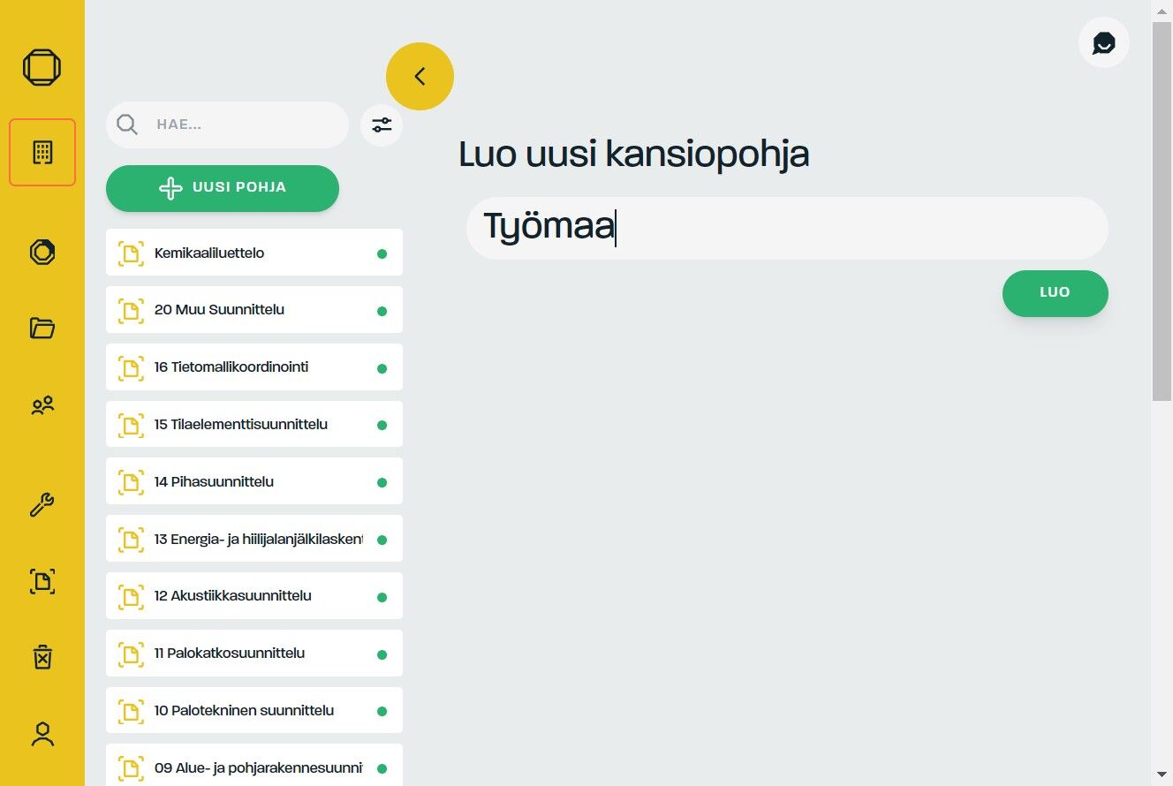Open the templates document icon in sidebar
Viewport: 1173px width, 786px height.
coord(42,581)
